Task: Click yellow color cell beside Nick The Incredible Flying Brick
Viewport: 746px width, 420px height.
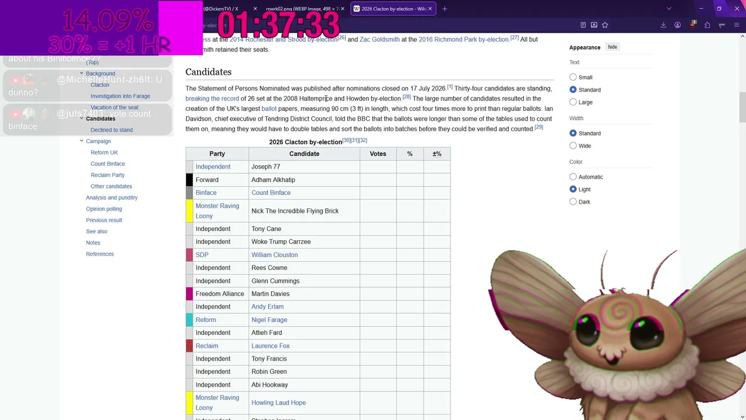Action: 189,211
